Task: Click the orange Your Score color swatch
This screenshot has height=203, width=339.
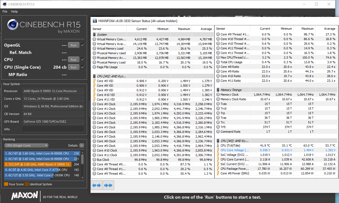Action: tap(6, 184)
